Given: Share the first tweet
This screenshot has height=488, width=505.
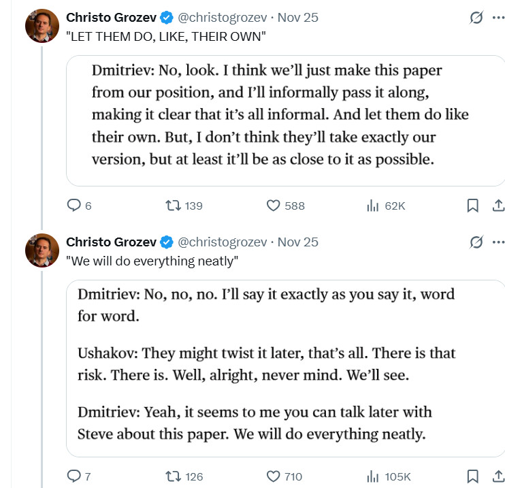Looking at the screenshot, I should 498,206.
